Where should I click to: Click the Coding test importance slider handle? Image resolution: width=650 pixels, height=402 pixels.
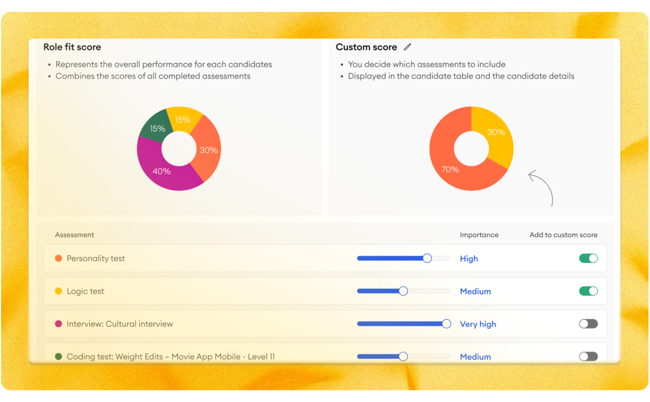(x=403, y=356)
